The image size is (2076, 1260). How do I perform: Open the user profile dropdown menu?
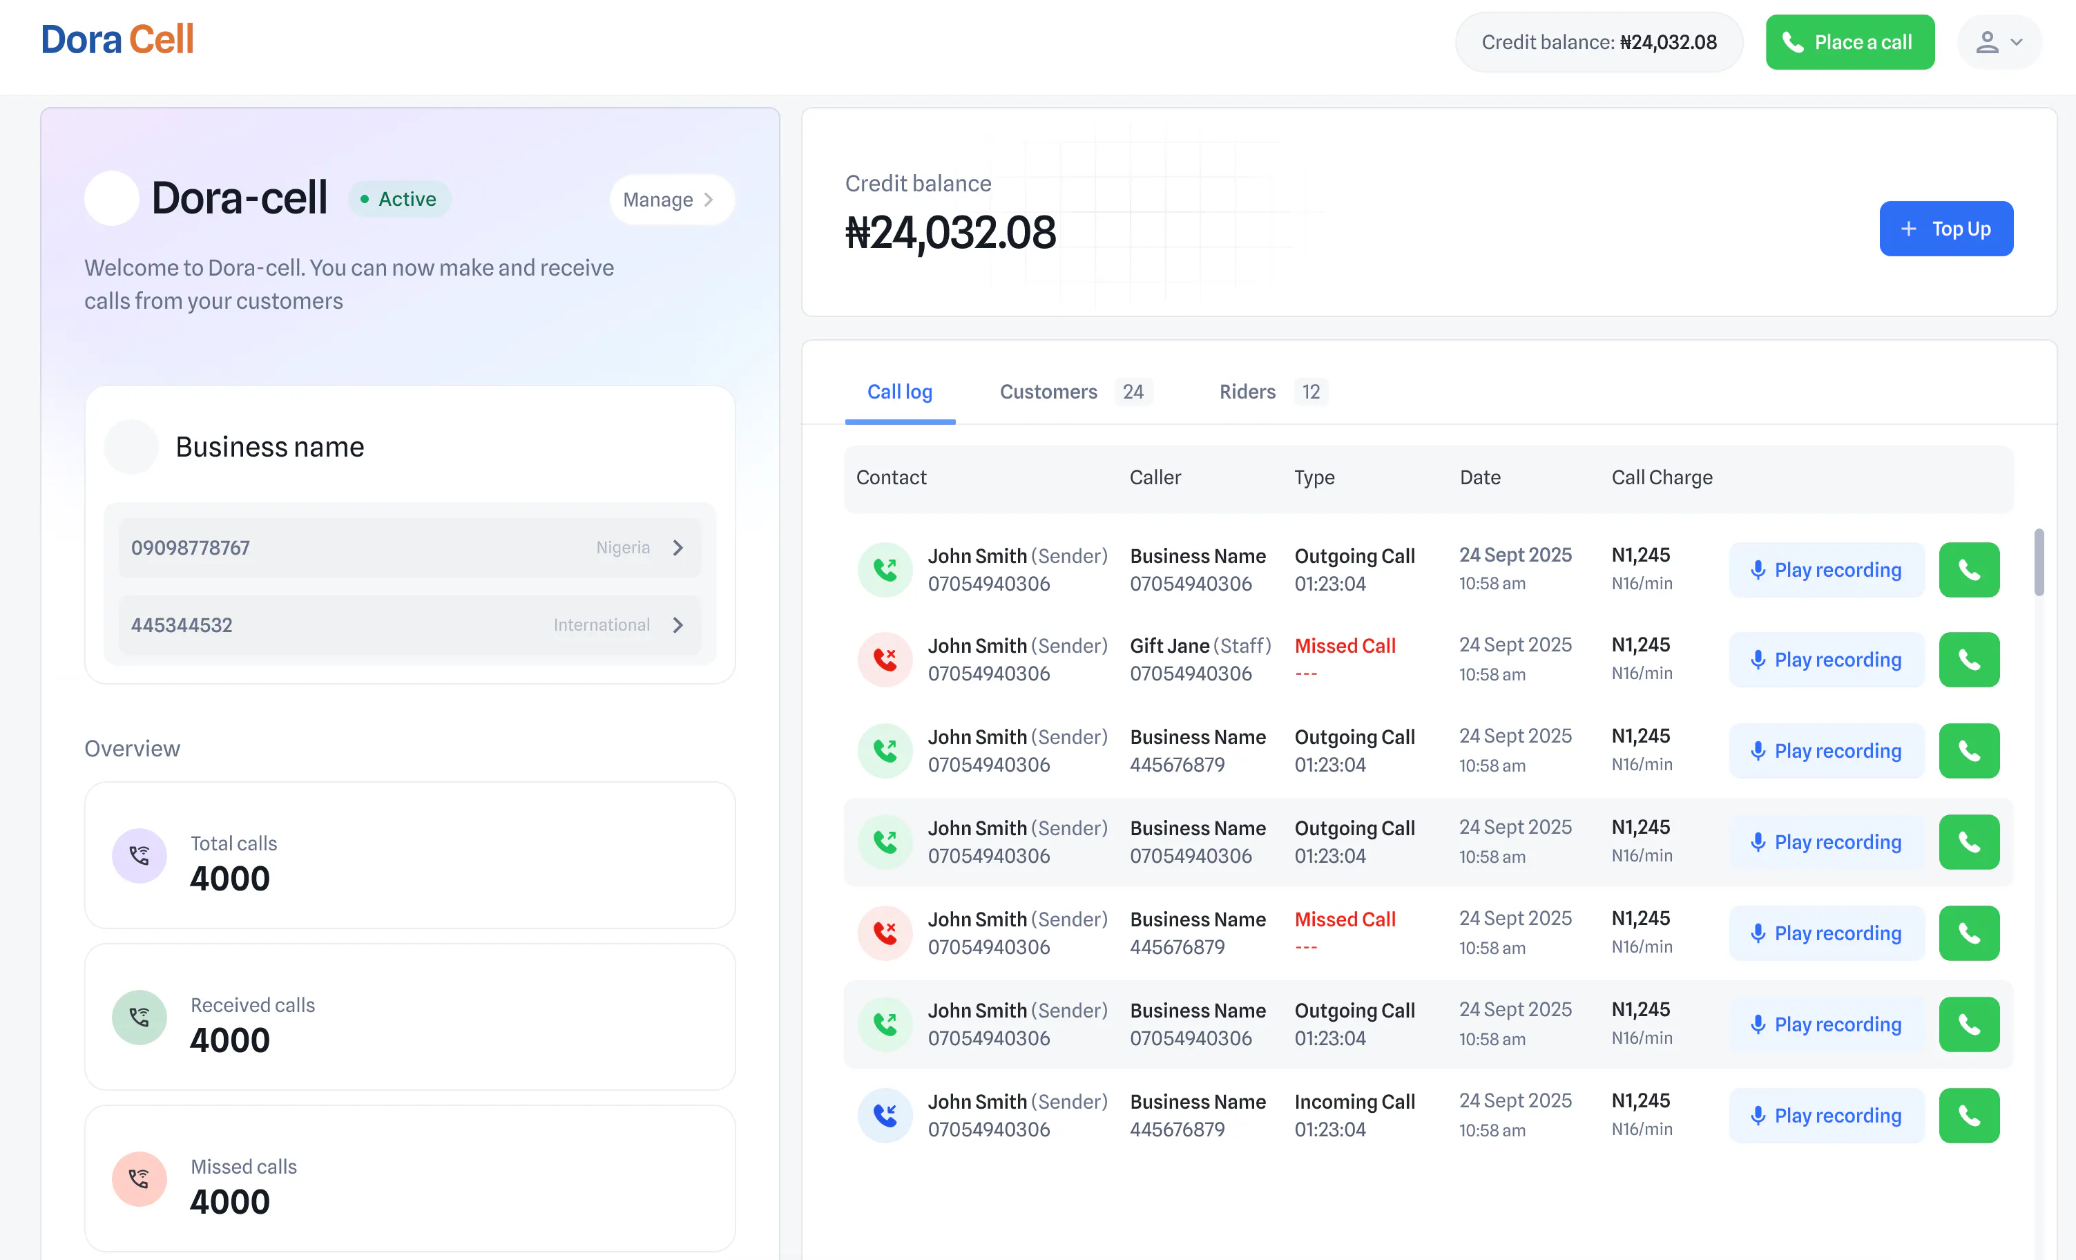pyautogui.click(x=1999, y=42)
